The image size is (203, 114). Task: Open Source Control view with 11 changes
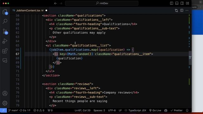coord(5,31)
